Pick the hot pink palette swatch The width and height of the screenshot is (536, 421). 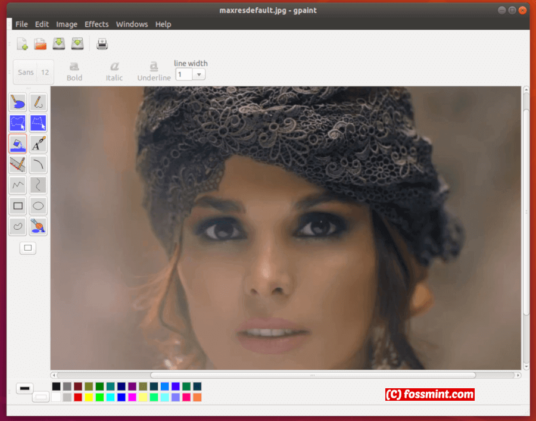[x=186, y=397]
